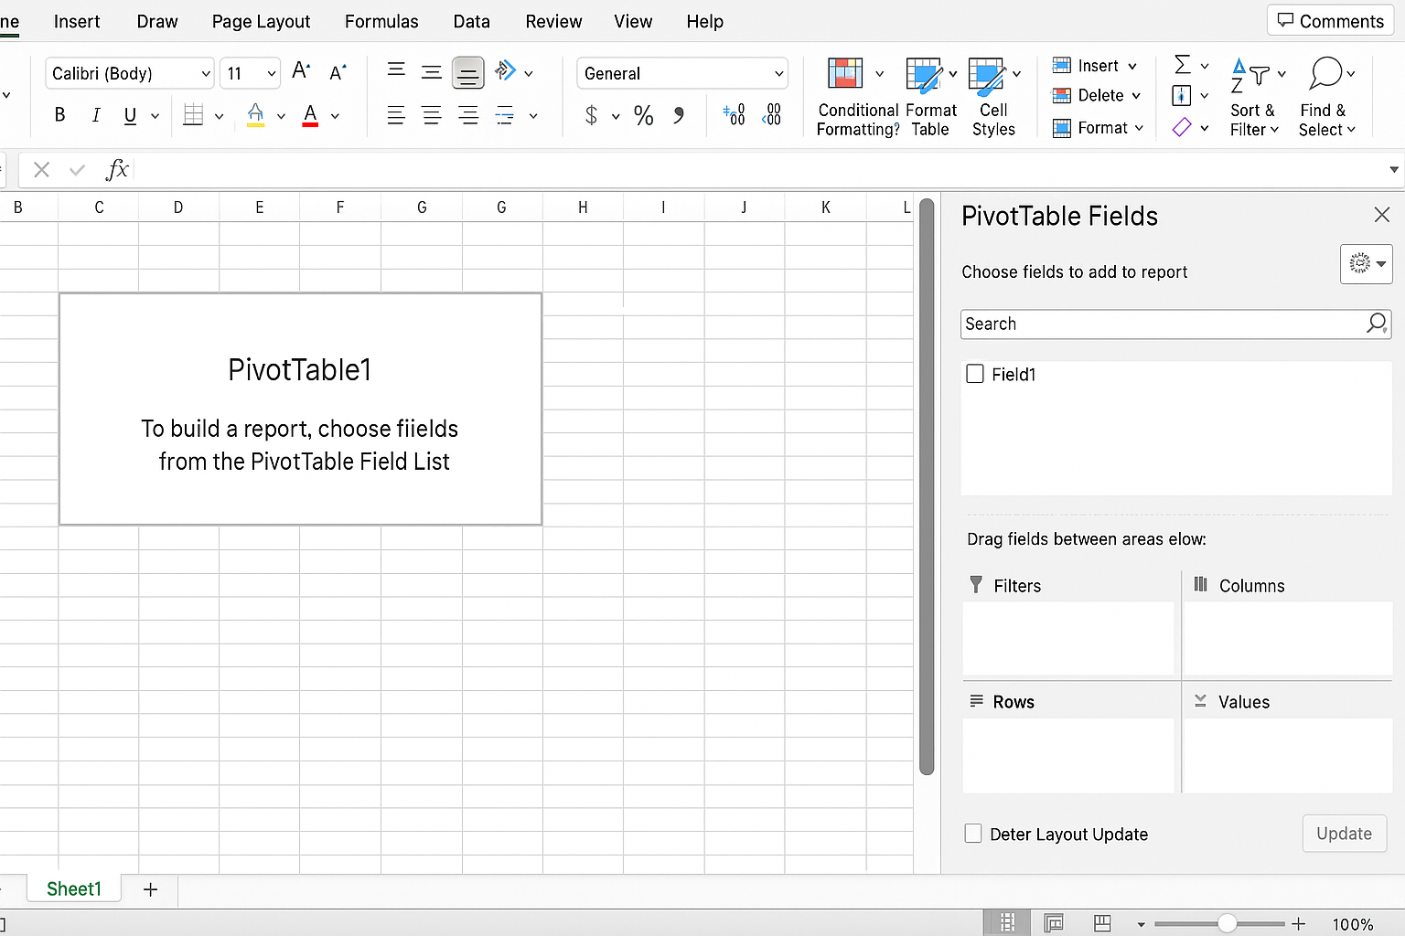The width and height of the screenshot is (1405, 936).
Task: Open the underline style dropdown arrow
Action: 156,116
